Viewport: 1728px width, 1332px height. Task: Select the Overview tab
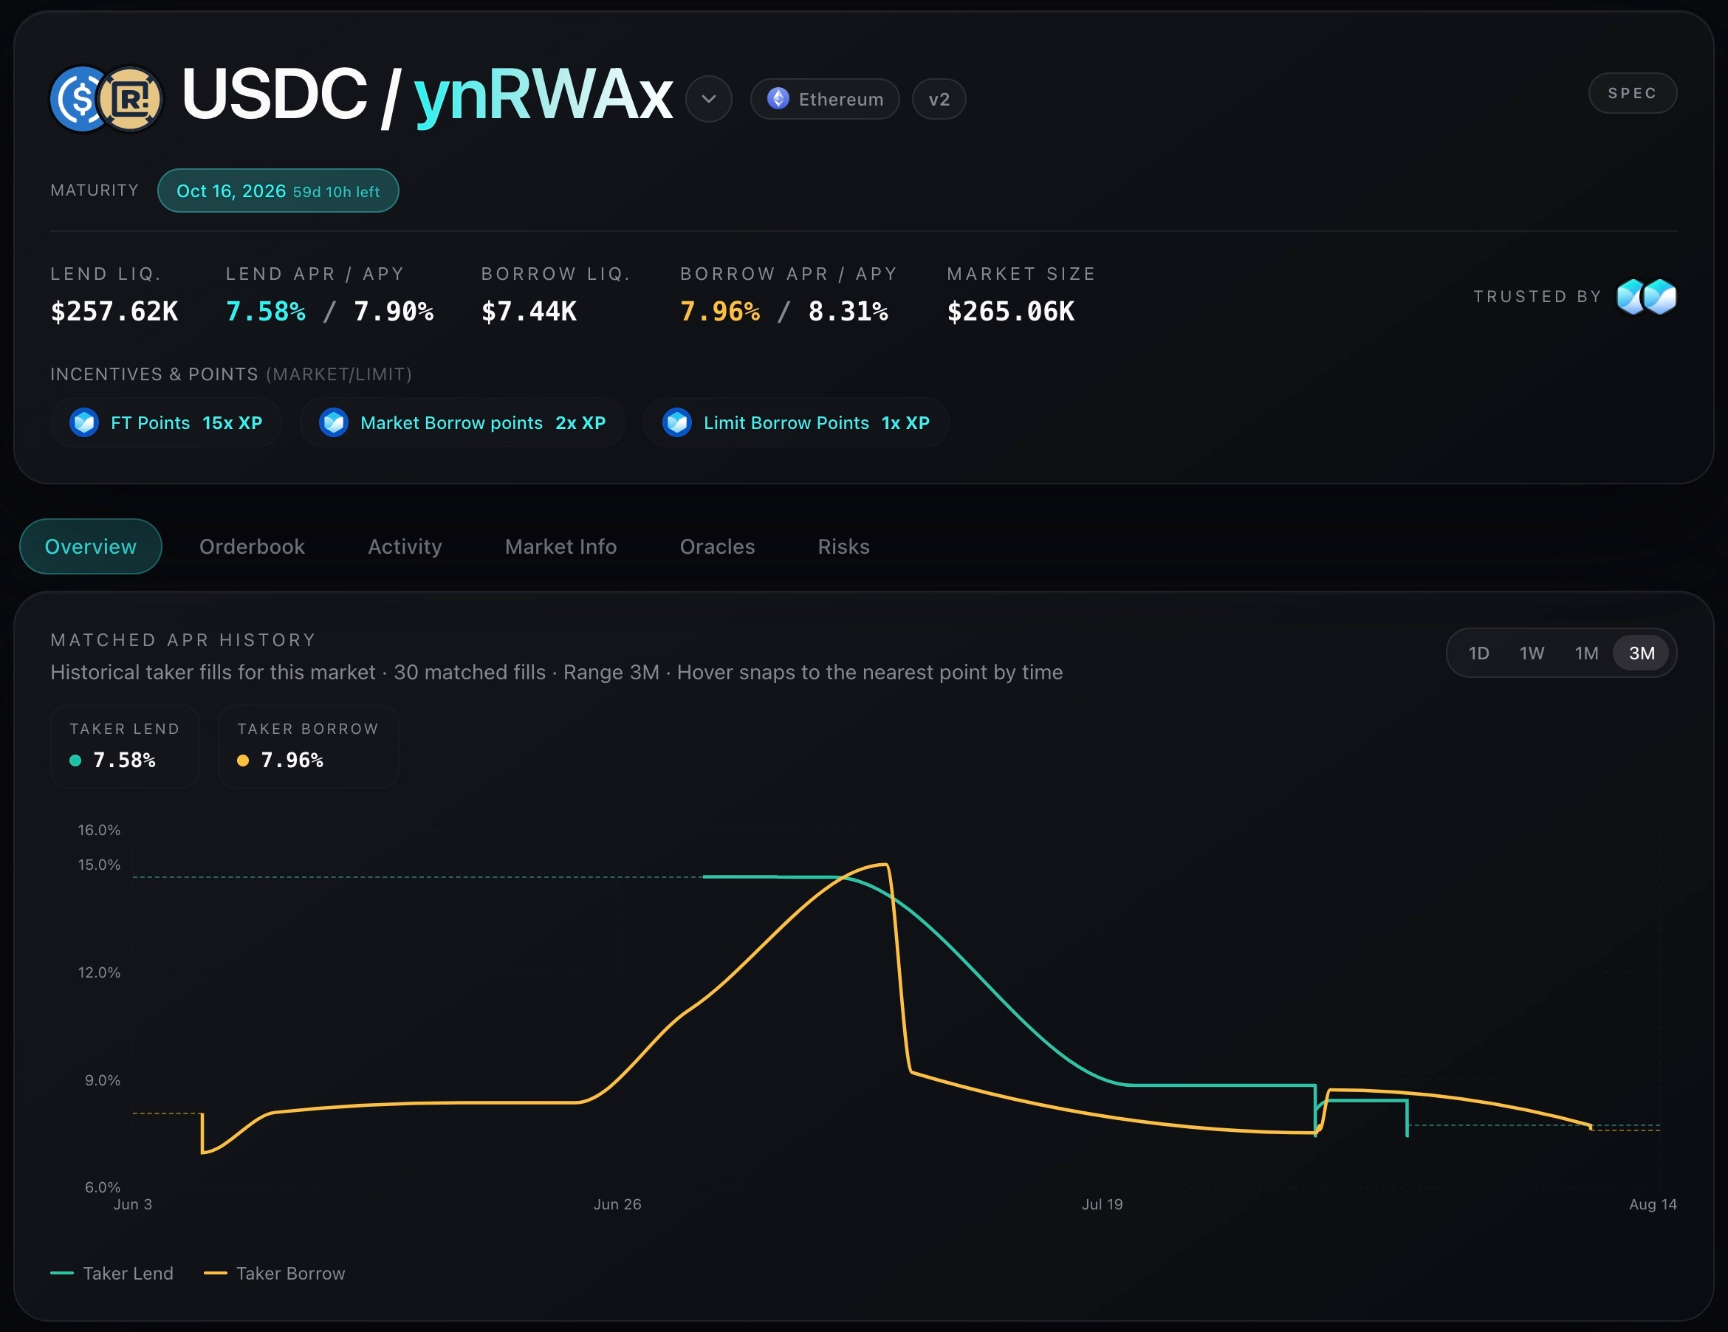(x=90, y=546)
